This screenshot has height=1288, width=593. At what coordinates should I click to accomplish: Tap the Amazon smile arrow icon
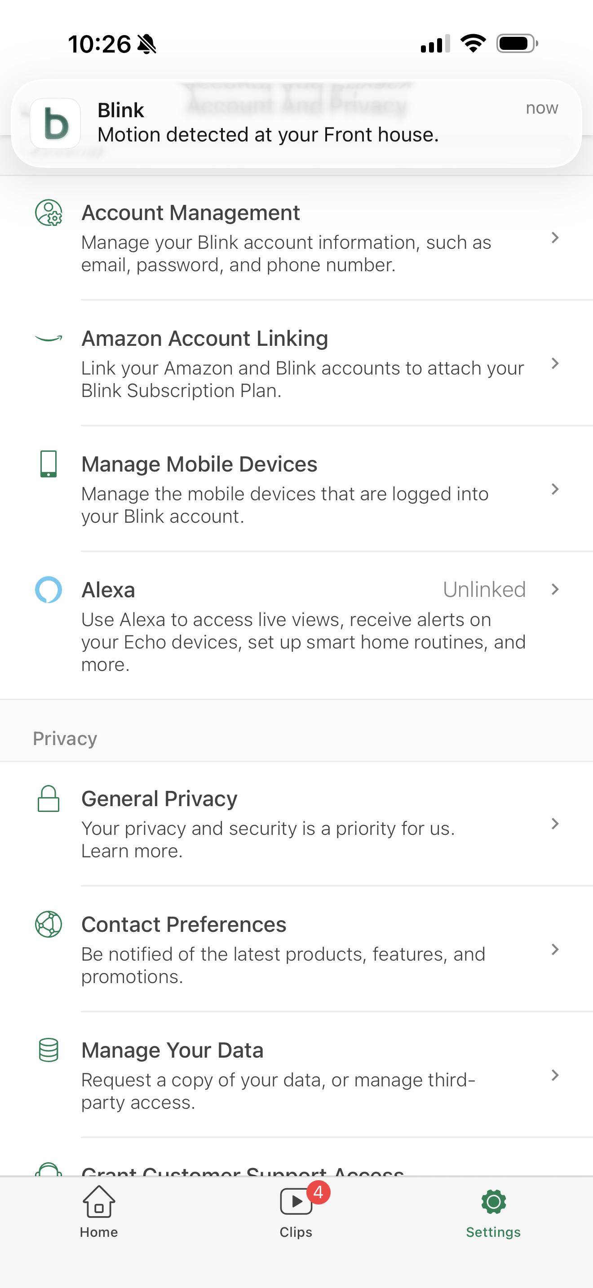(x=49, y=339)
